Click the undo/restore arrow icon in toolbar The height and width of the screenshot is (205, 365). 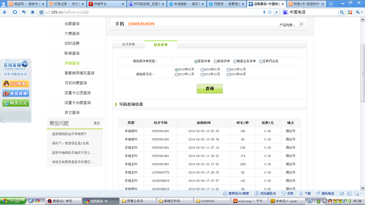tap(24, 12)
